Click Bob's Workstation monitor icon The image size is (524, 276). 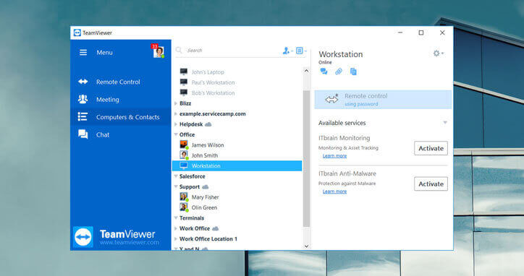(x=183, y=92)
